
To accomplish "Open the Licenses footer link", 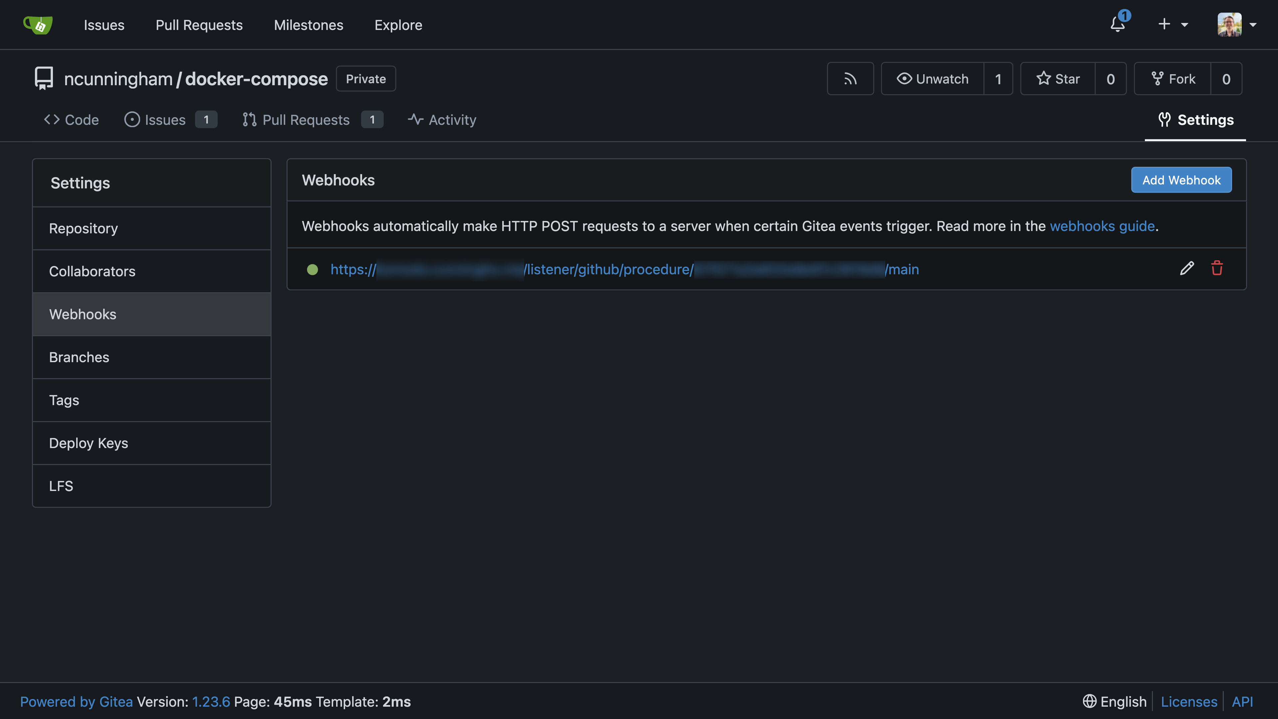I will coord(1189,702).
